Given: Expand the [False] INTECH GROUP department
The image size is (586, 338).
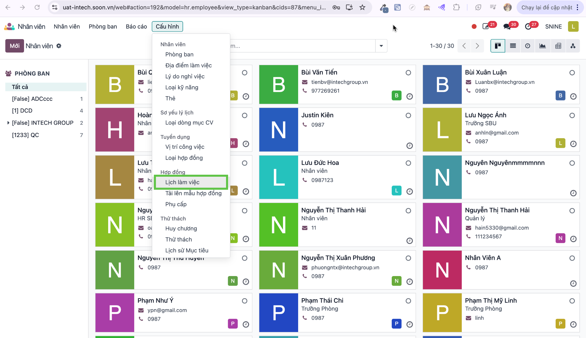Looking at the screenshot, I should coord(8,123).
